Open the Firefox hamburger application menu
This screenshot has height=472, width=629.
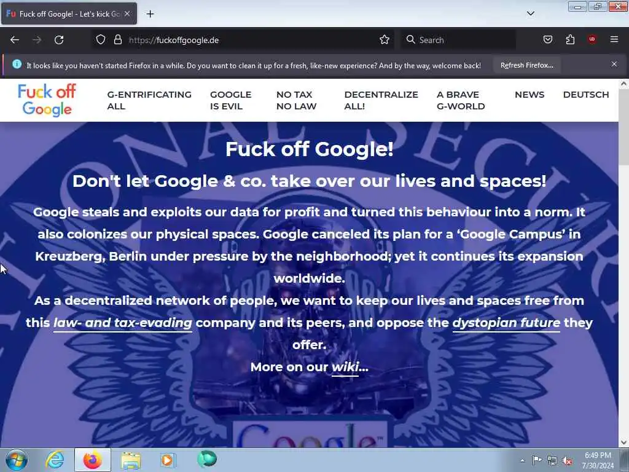(614, 39)
